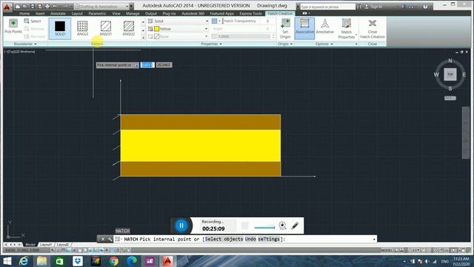474x267 pixels.
Task: Expand the Options panel
Action: [x=324, y=44]
